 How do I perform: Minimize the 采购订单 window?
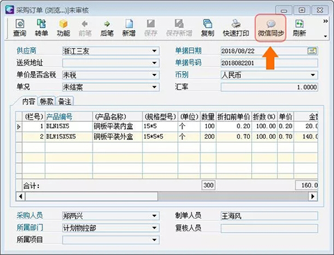[284, 10]
